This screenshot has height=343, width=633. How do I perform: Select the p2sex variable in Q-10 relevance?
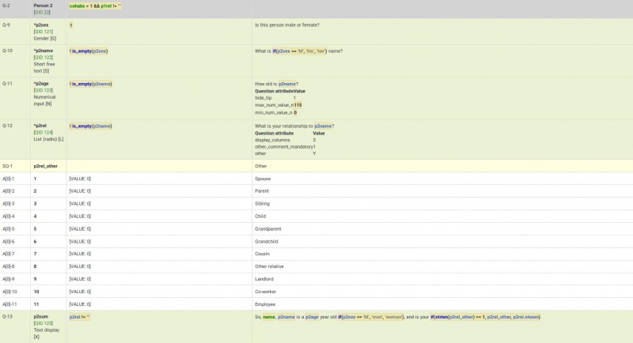click(x=99, y=51)
